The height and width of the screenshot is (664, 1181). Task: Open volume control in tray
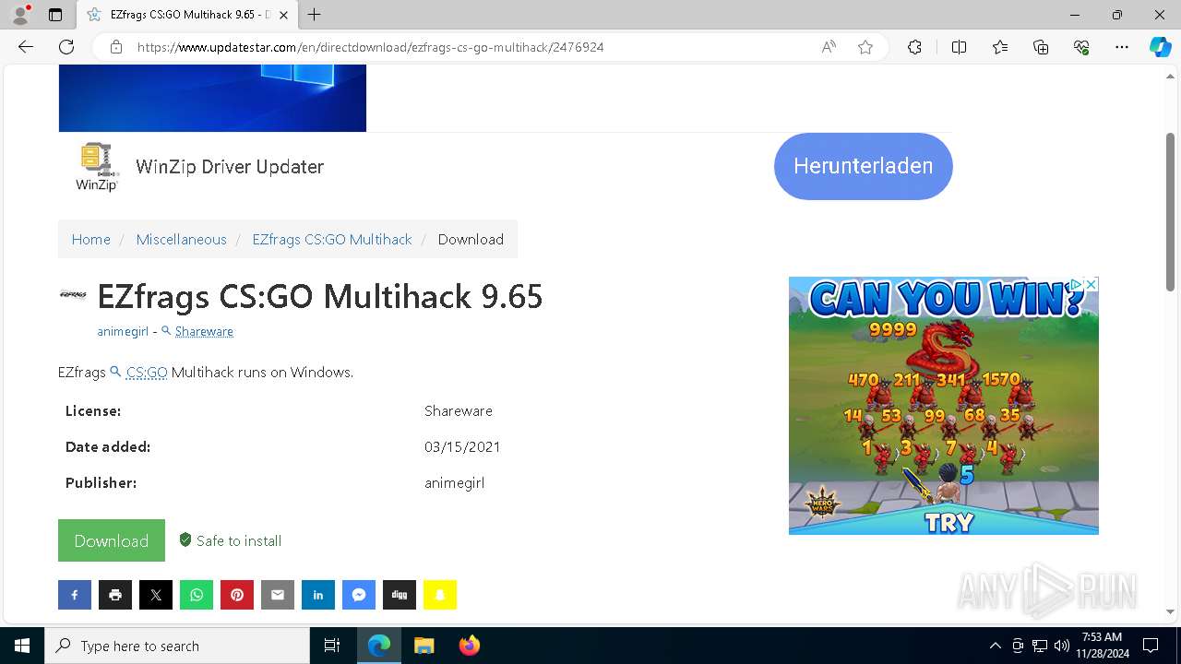click(1062, 646)
